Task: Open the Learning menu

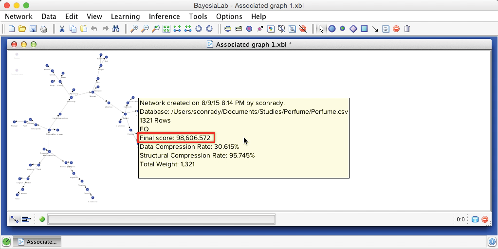Action: tap(125, 16)
